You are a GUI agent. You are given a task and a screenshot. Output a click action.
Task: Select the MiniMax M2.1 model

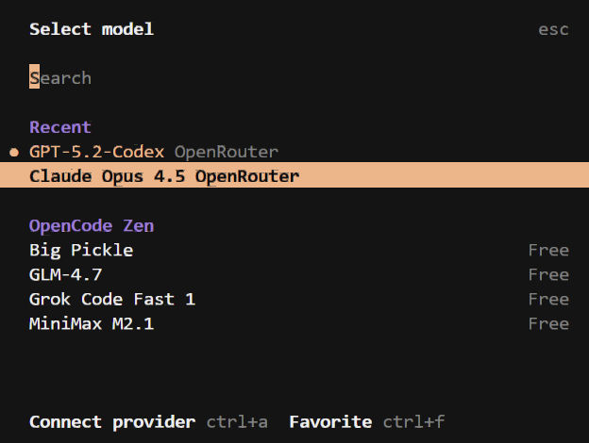tap(92, 323)
